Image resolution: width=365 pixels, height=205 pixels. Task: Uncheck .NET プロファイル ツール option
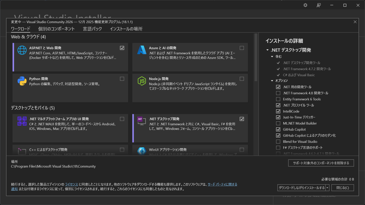(x=278, y=105)
